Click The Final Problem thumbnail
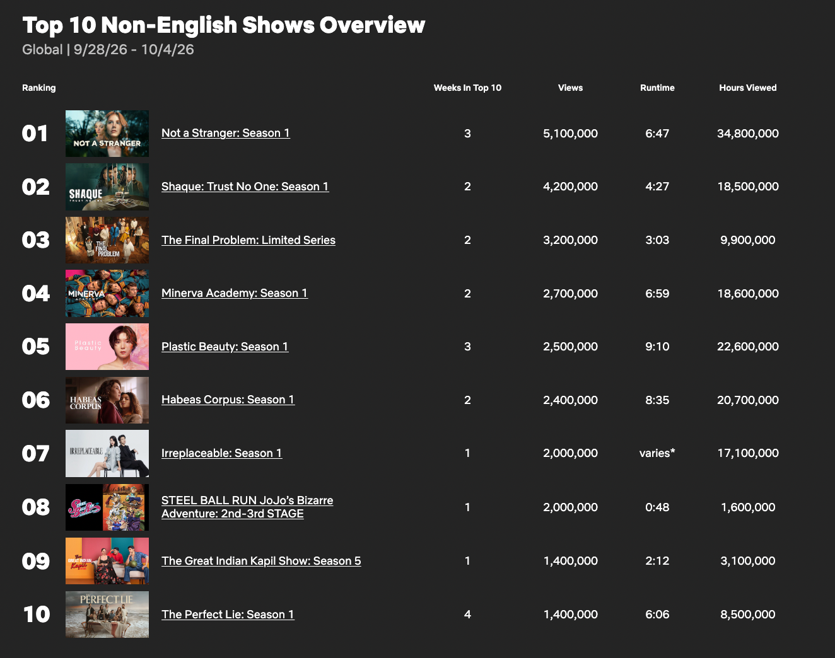This screenshot has height=658, width=835. (x=107, y=240)
